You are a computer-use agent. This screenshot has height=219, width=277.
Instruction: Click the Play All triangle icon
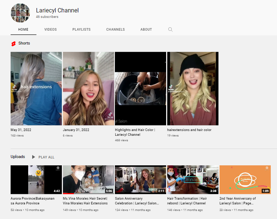pos(33,157)
